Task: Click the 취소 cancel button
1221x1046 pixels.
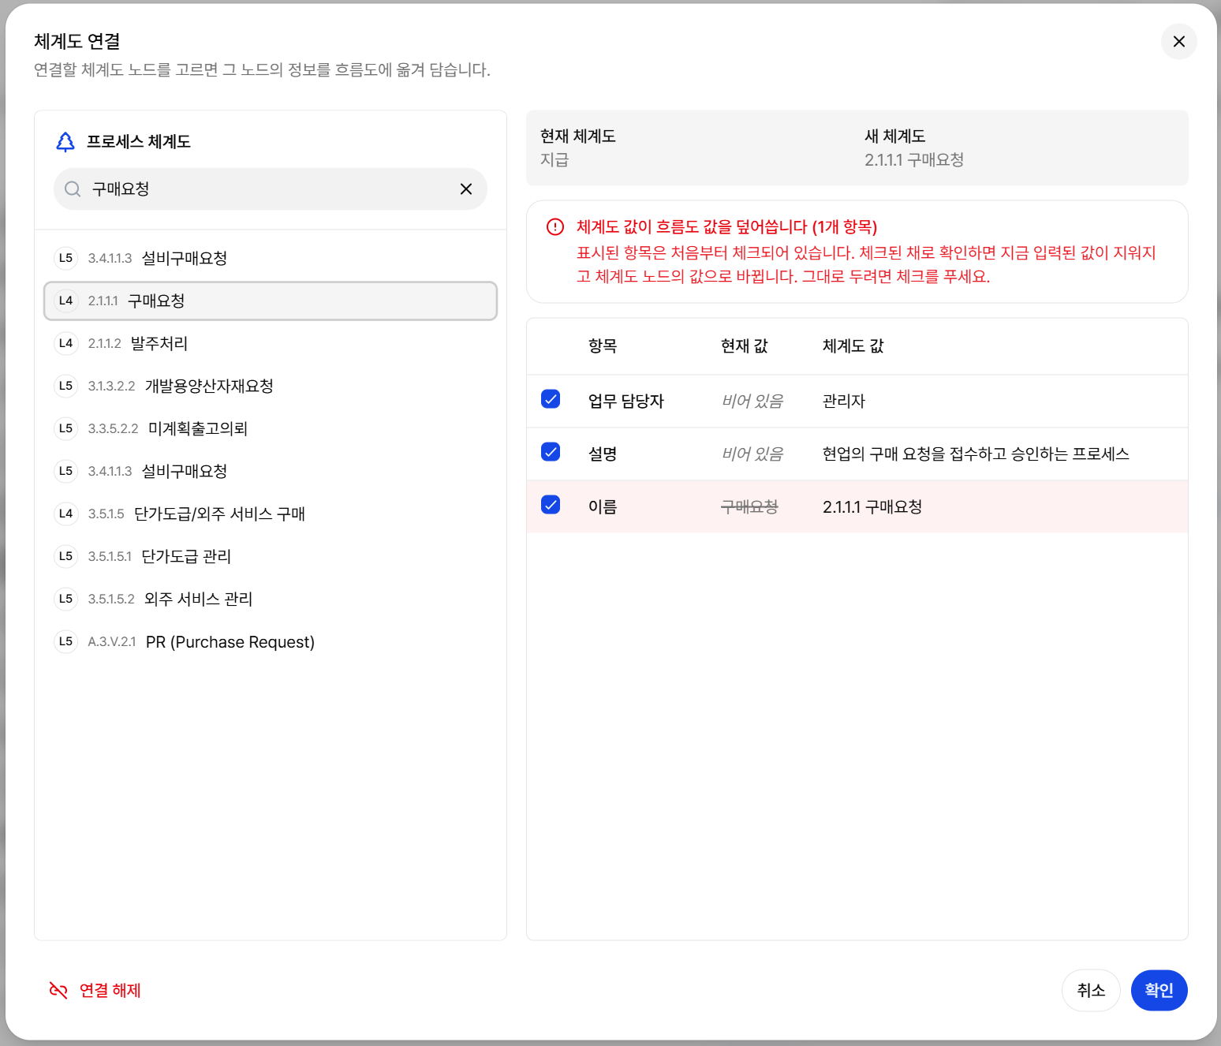Action: click(1091, 990)
